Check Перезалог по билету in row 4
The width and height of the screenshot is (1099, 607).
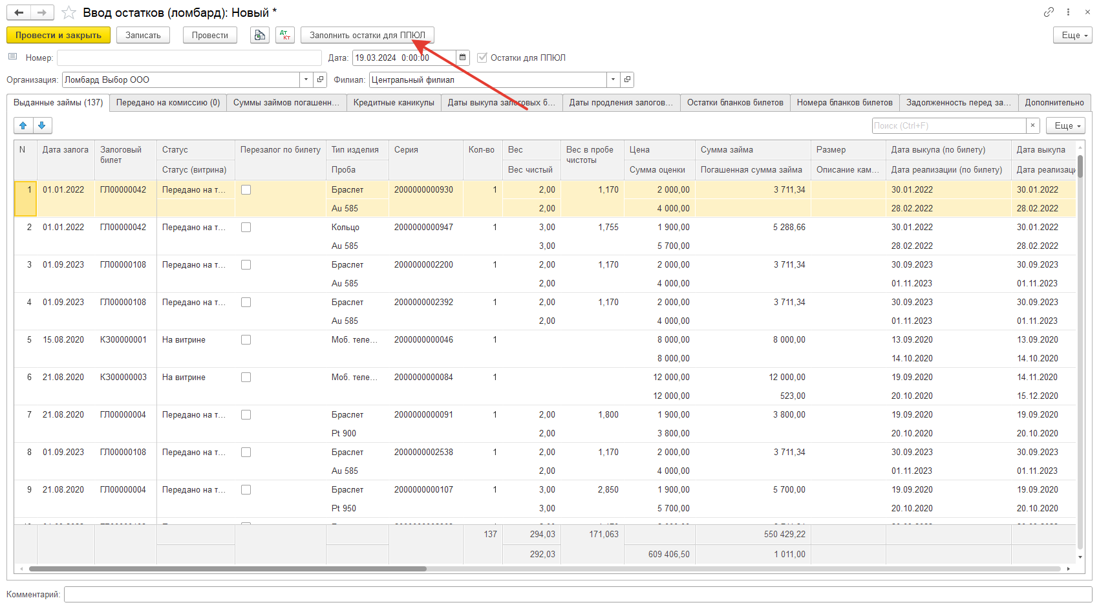(246, 303)
